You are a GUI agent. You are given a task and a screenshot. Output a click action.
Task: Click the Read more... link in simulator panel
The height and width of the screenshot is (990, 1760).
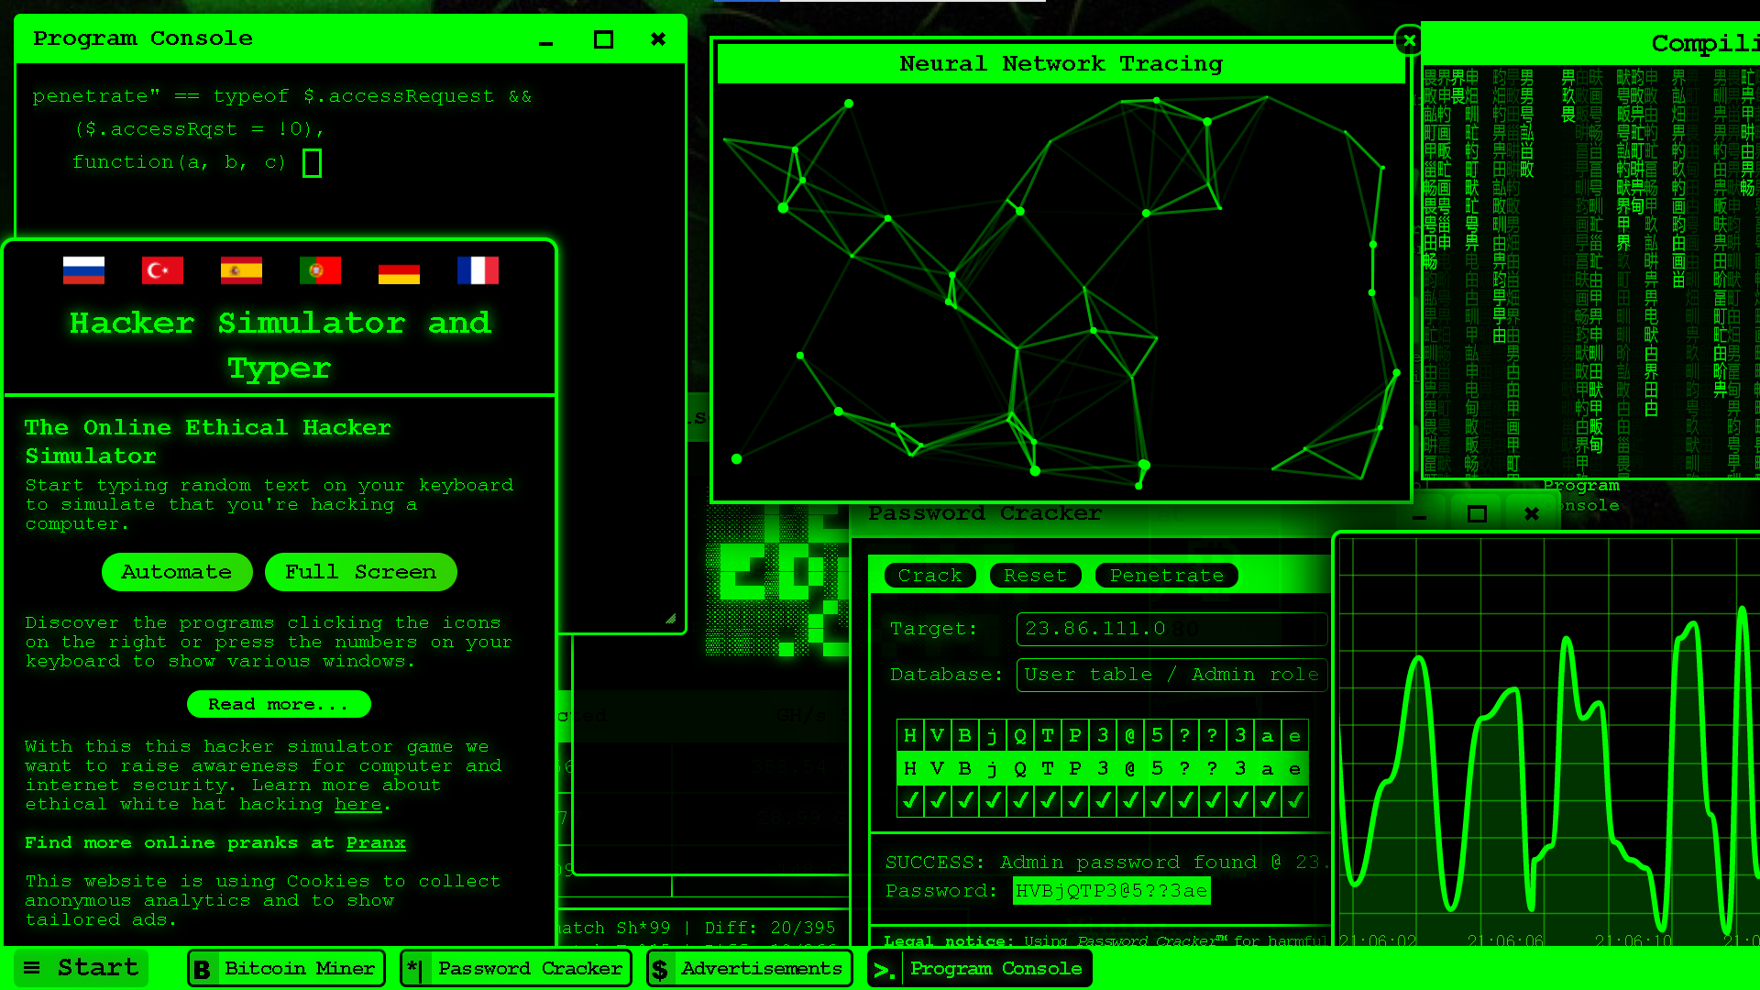(278, 703)
